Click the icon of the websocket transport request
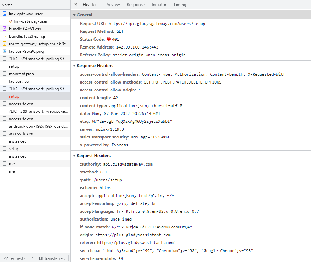 [x=5, y=111]
